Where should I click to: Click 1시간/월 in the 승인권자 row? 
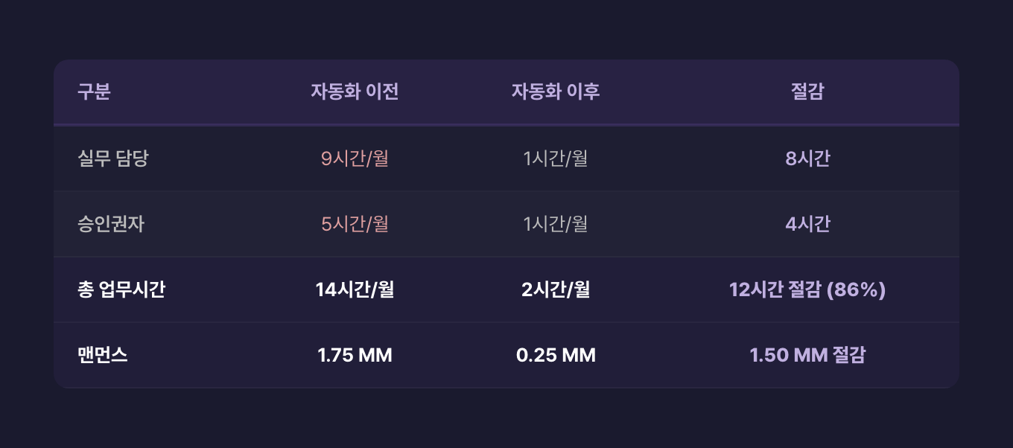coord(556,224)
